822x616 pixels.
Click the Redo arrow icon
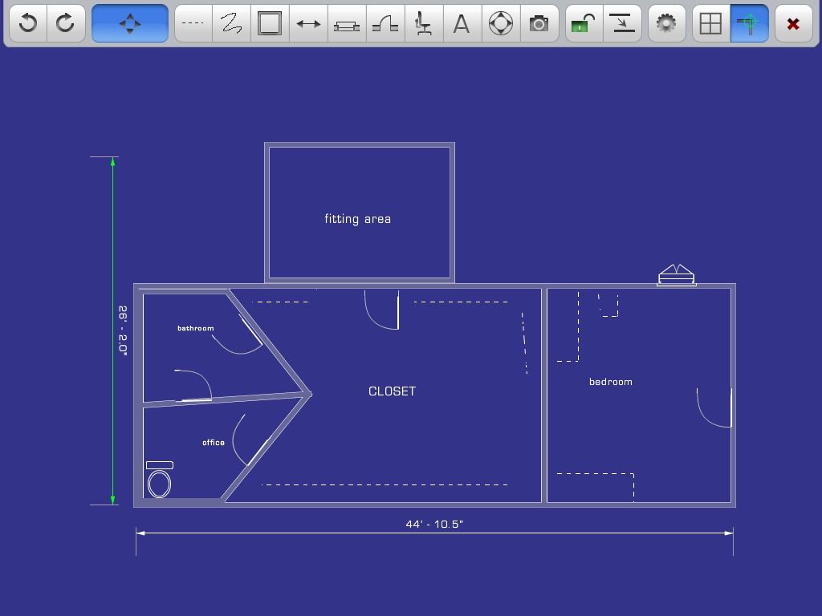click(65, 23)
